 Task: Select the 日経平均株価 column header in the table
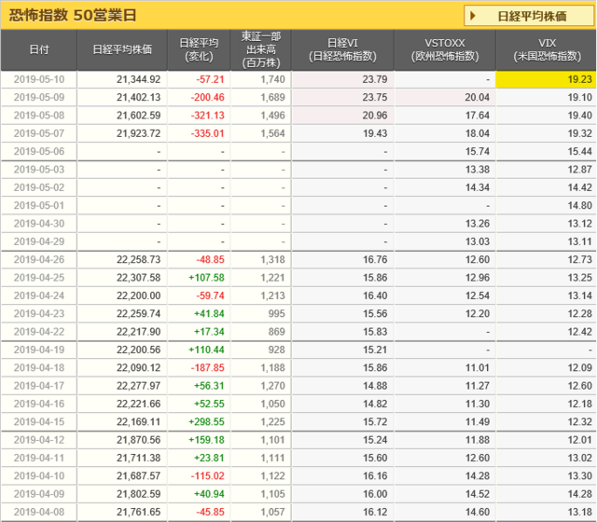click(122, 50)
